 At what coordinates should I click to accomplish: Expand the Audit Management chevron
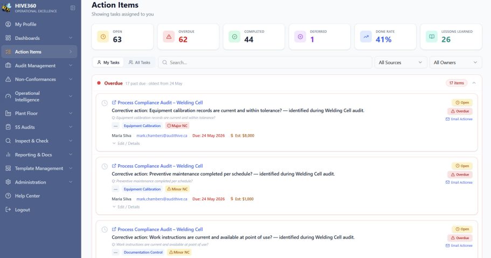[71, 65]
